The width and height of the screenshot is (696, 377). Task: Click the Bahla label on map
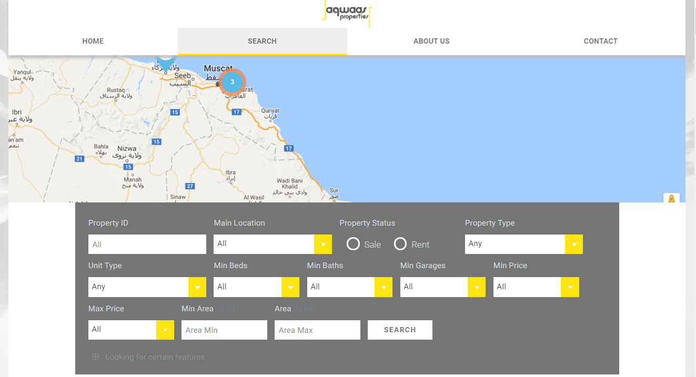(101, 147)
